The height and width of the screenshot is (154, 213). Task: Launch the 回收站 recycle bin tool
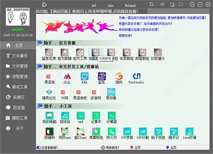(65, 117)
